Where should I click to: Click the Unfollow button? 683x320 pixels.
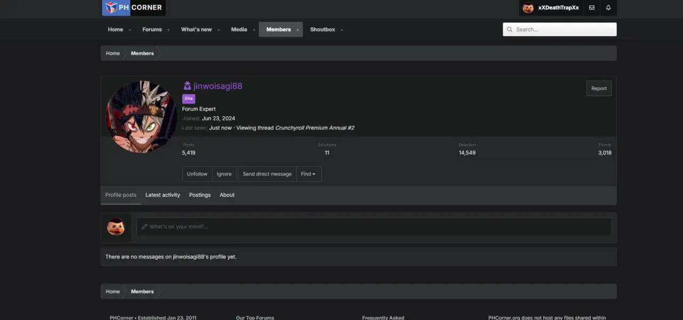tap(197, 174)
